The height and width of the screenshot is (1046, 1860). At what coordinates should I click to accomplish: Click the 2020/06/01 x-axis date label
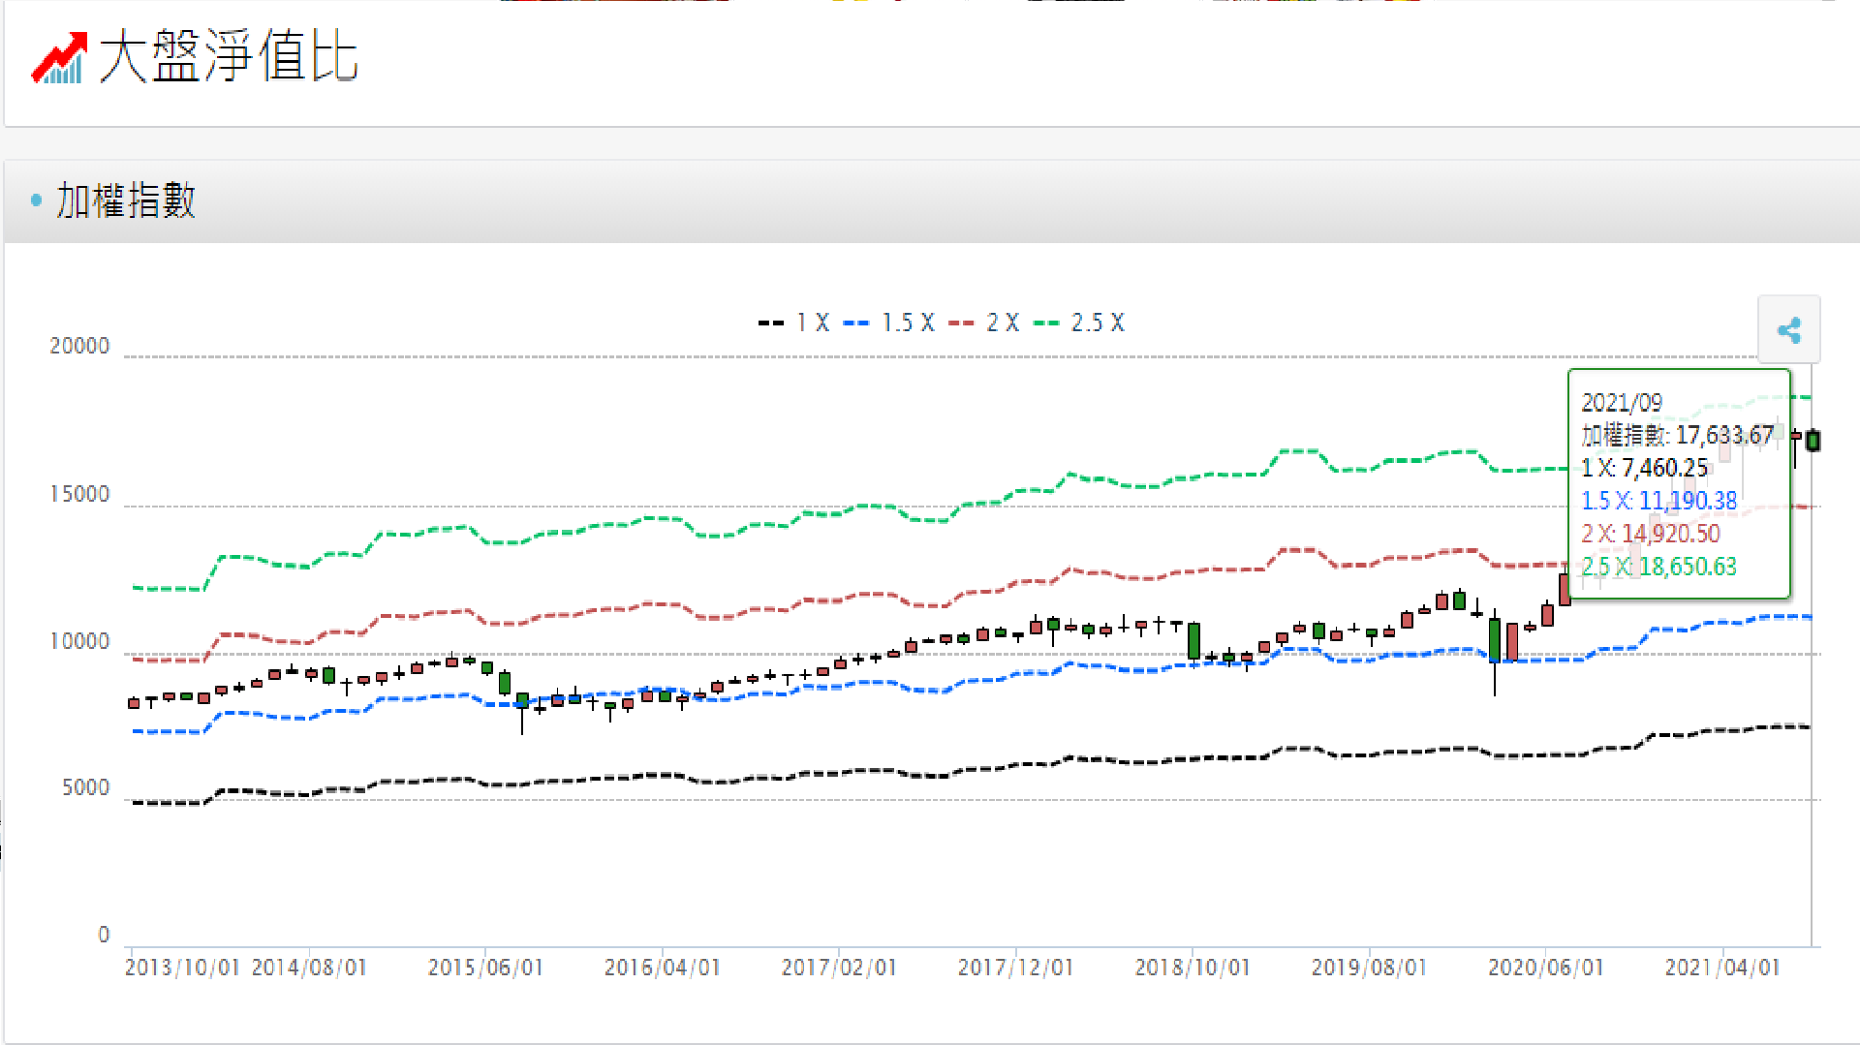click(x=1545, y=968)
